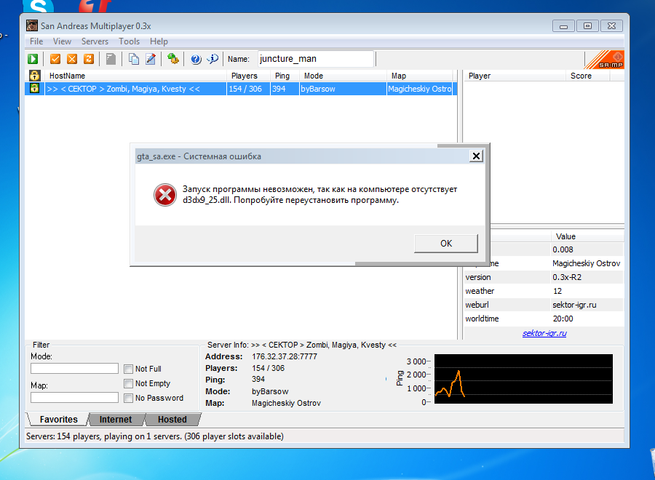Click the SA:MP logo in the toolbar
This screenshot has width=655, height=480.
point(605,60)
